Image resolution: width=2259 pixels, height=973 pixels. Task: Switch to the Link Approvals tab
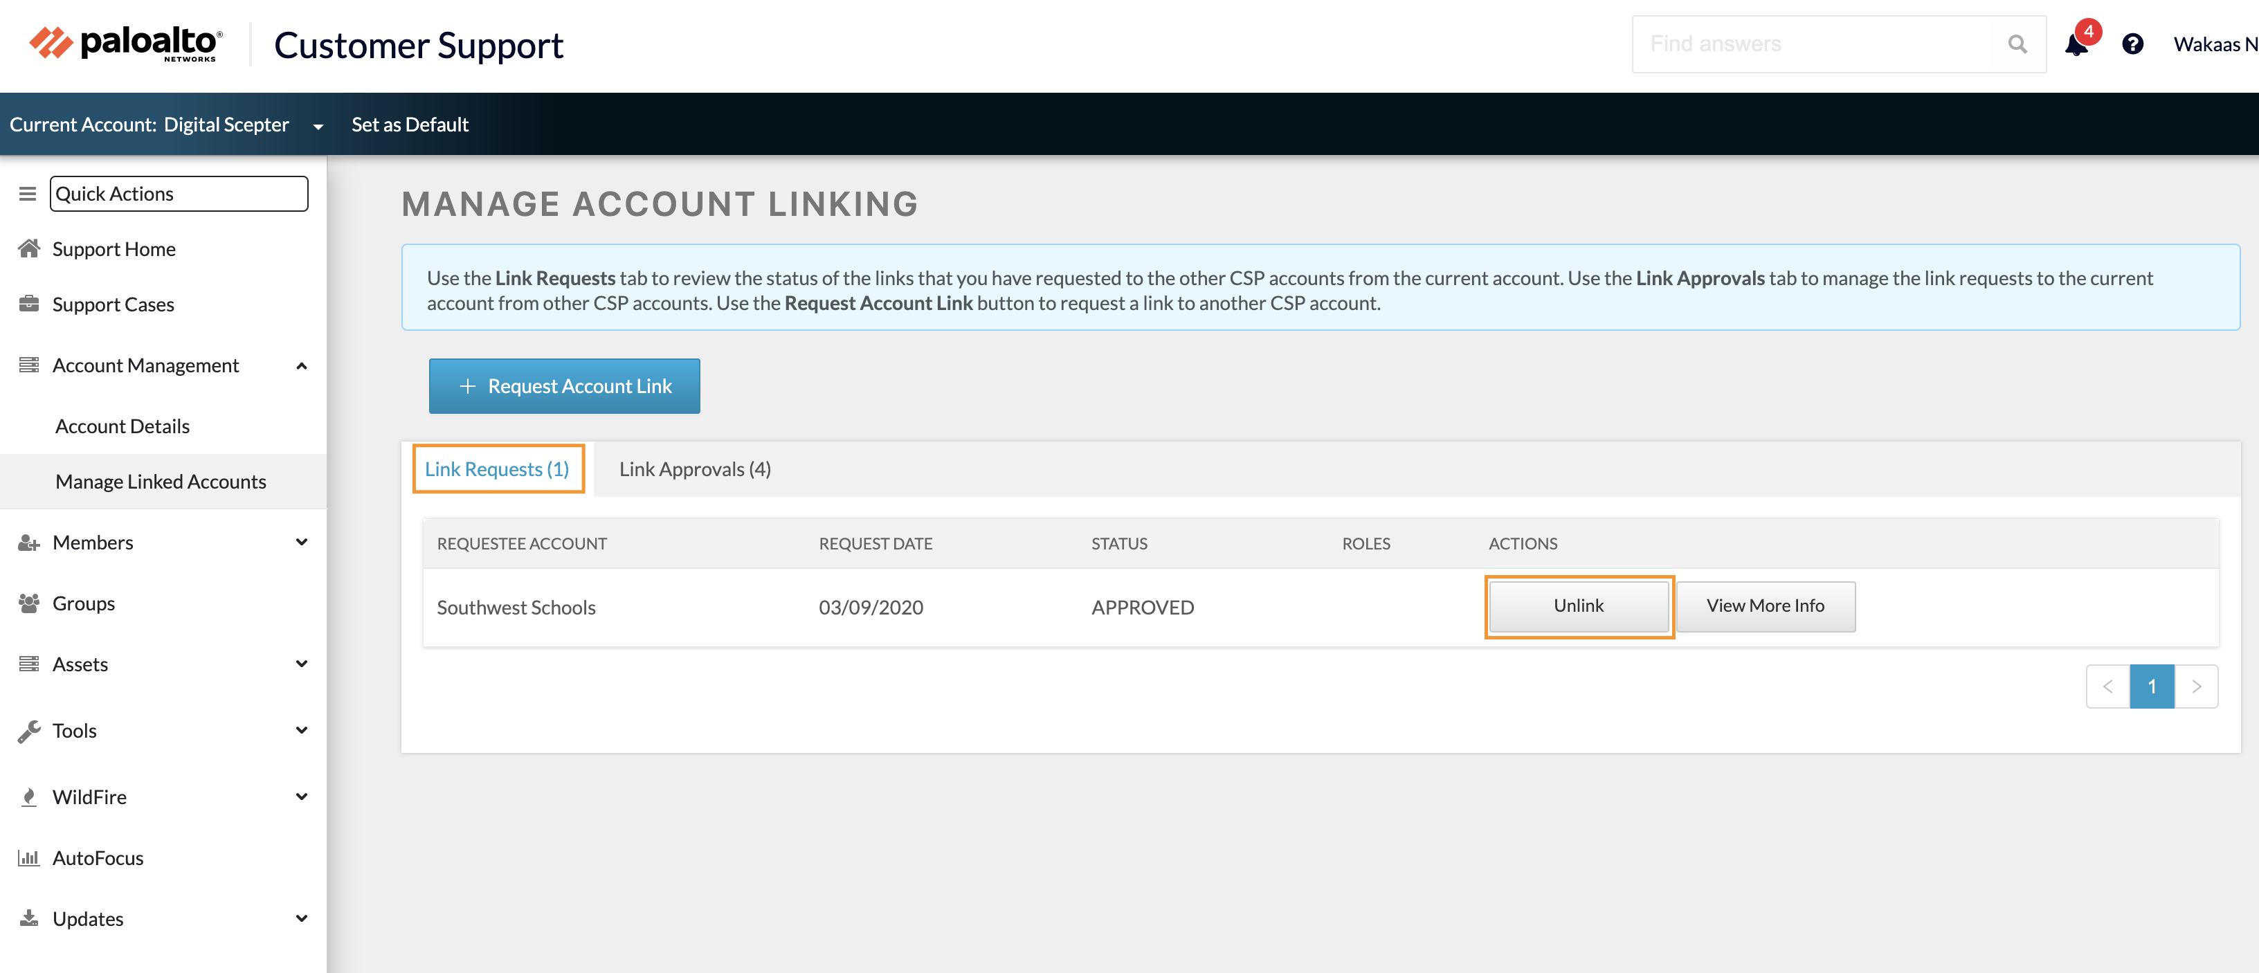pos(693,469)
